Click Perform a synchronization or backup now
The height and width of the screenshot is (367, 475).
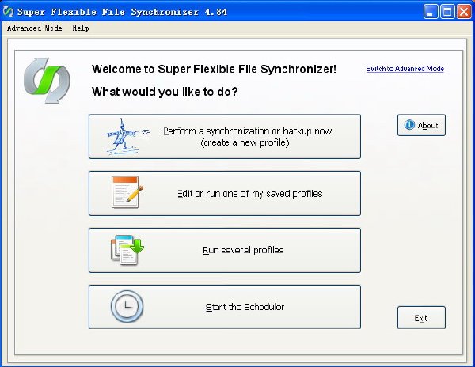(x=225, y=137)
